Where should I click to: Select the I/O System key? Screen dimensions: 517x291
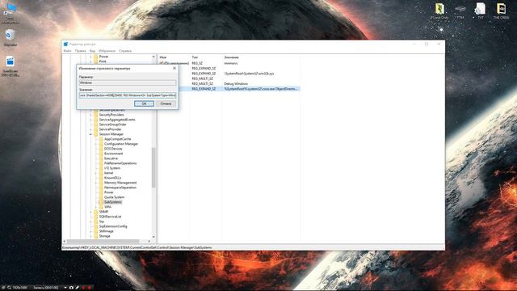[112, 168]
